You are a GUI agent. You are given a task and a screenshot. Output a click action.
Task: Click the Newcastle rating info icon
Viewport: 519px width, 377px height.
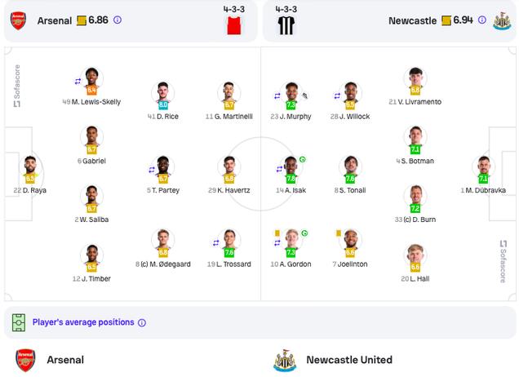(482, 20)
